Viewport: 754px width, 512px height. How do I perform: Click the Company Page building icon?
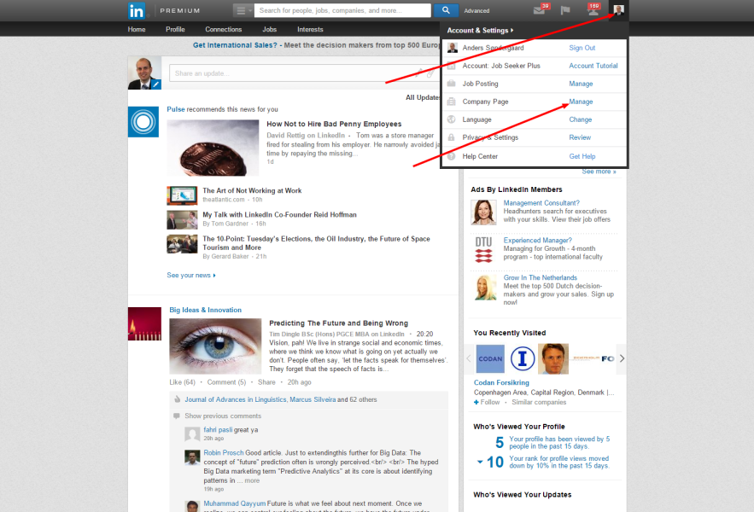click(x=451, y=102)
